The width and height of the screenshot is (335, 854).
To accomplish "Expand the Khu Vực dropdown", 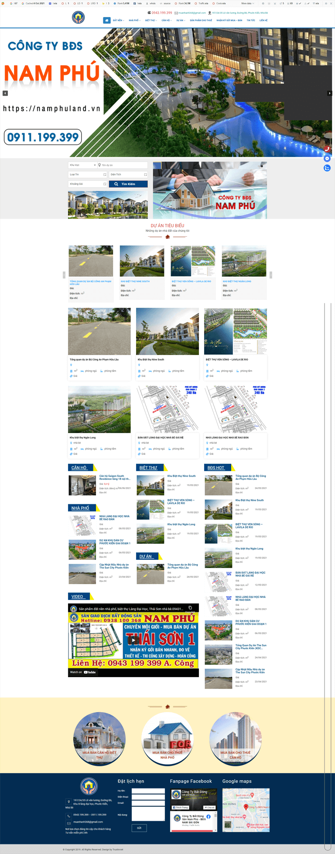I will click(x=83, y=165).
